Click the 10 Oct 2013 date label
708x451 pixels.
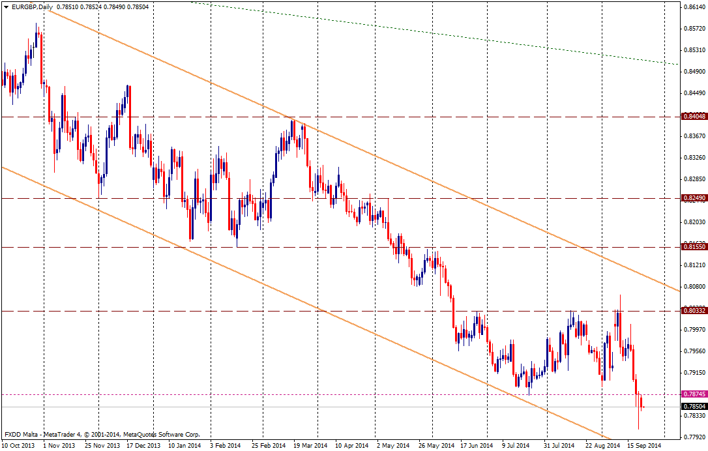(x=18, y=446)
